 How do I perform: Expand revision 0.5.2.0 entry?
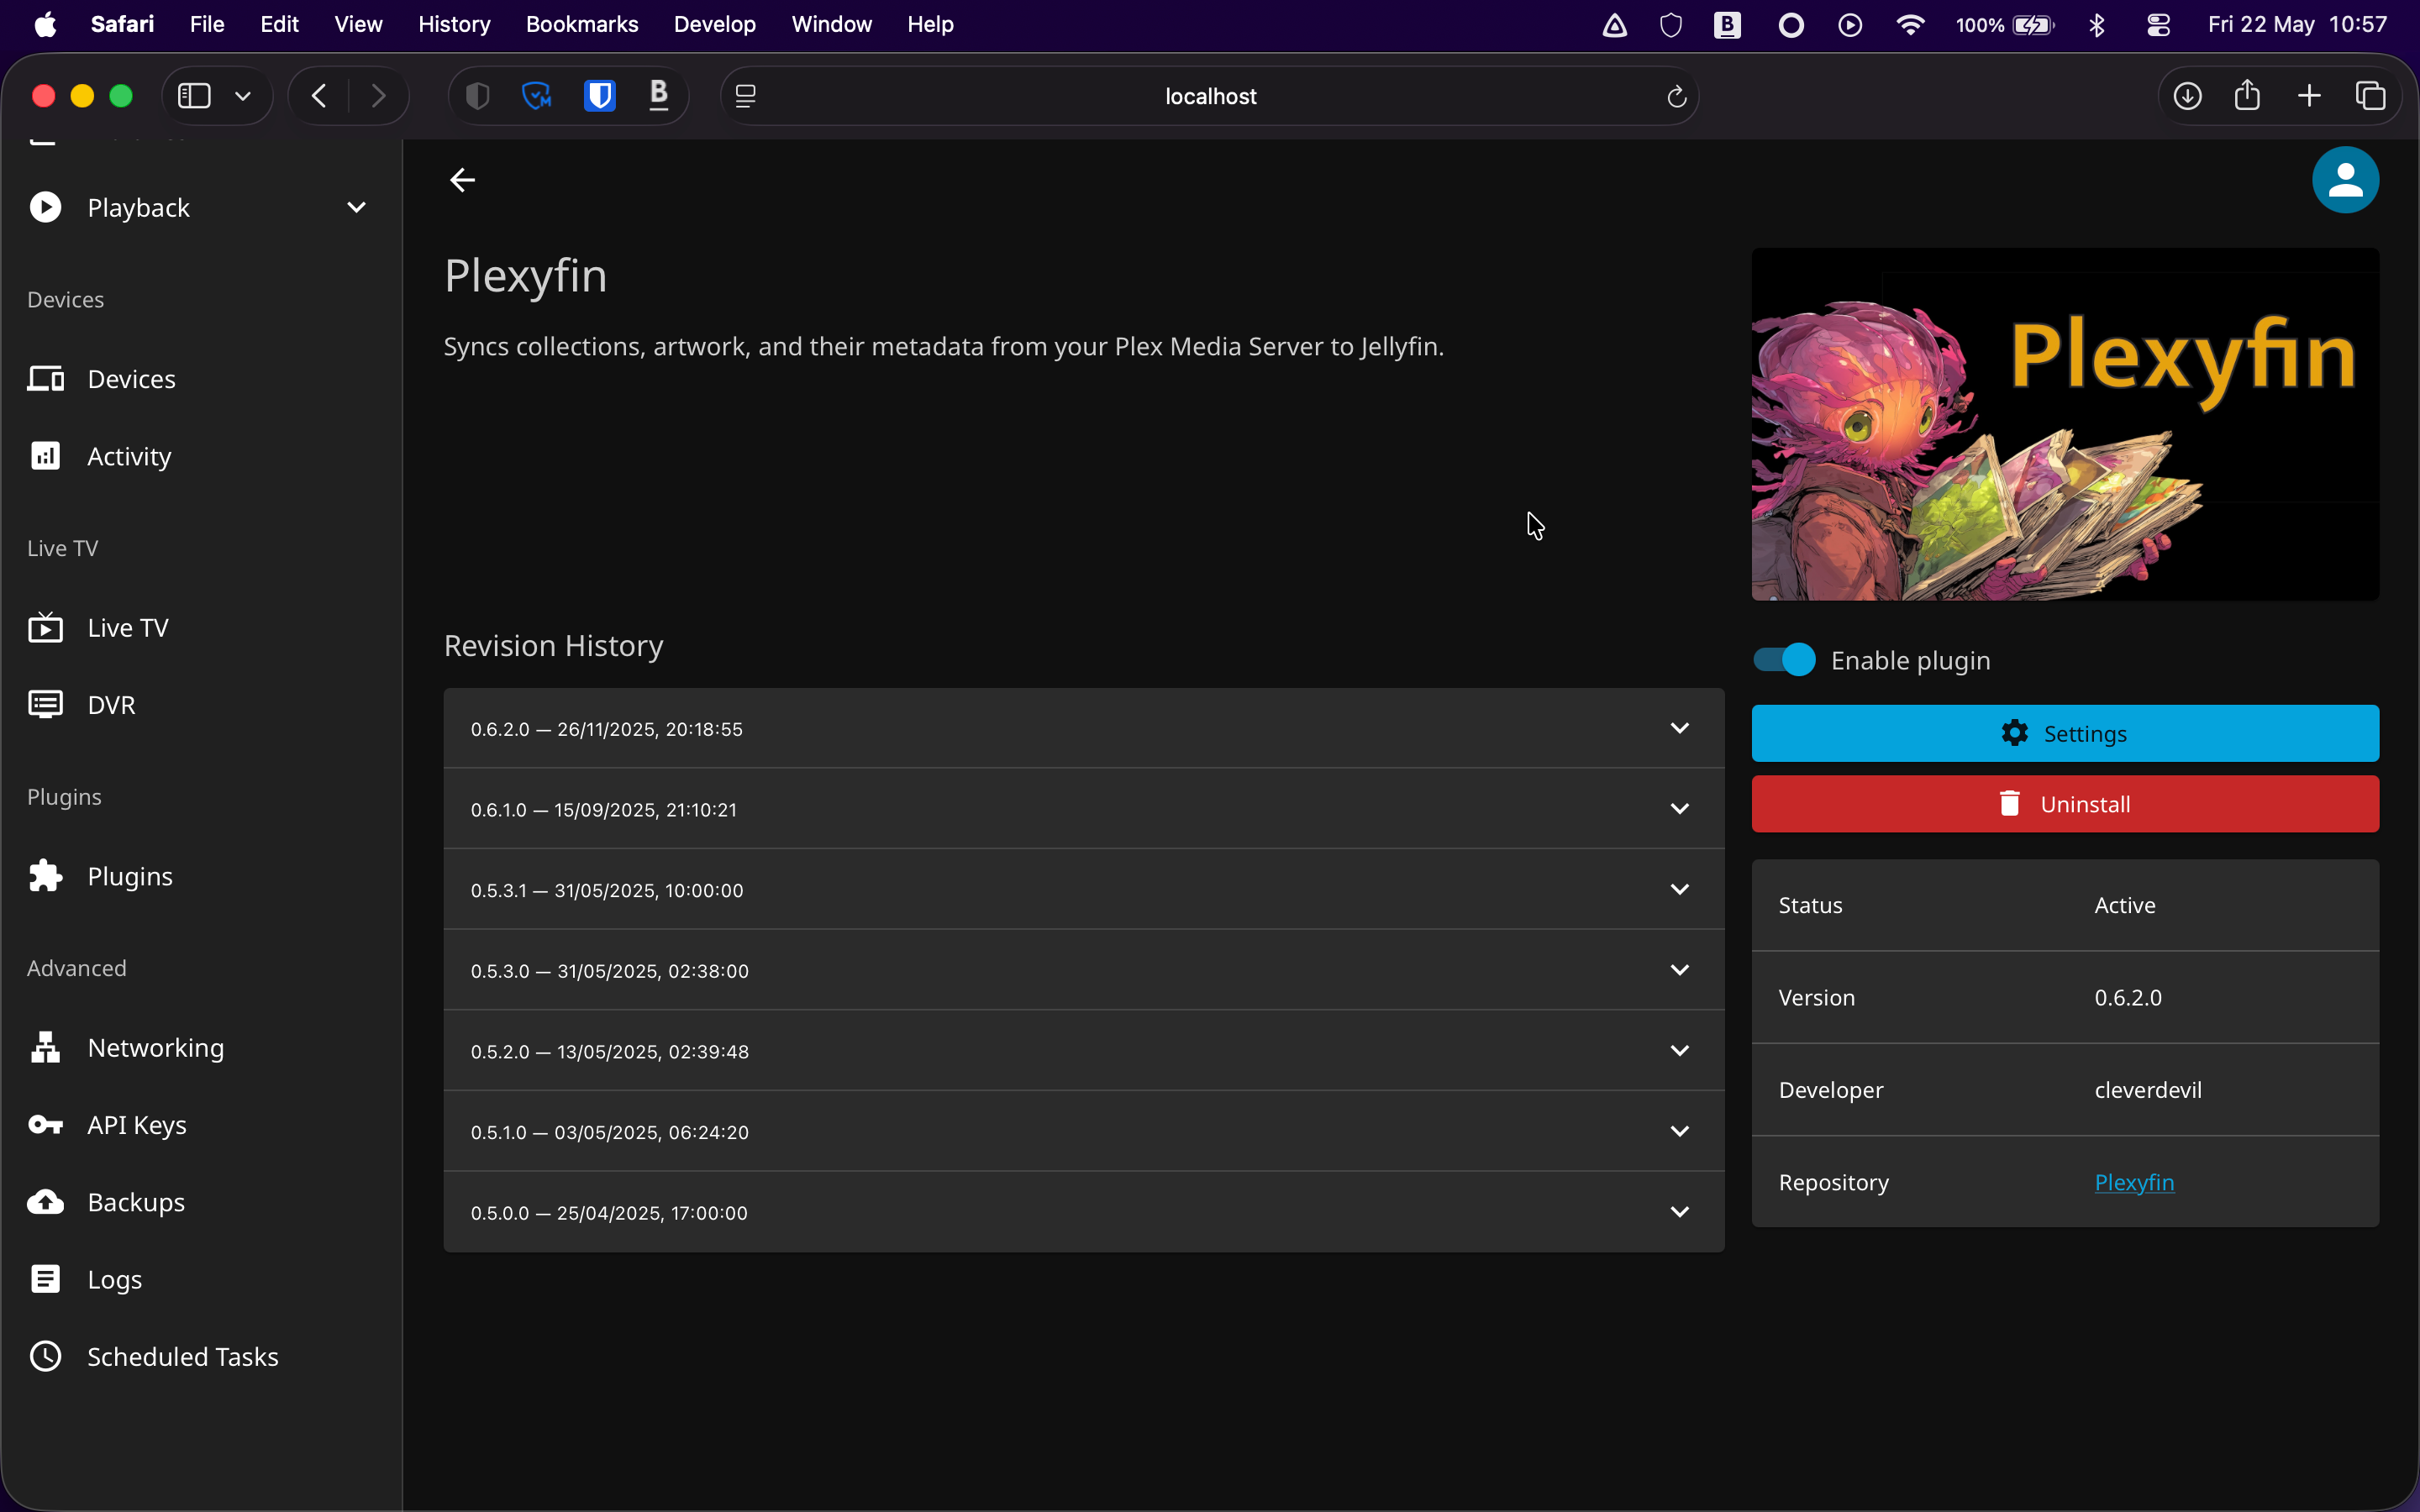tap(1084, 1051)
